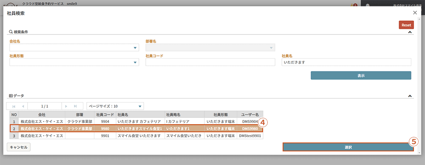Go to next page icon

tap(66, 106)
